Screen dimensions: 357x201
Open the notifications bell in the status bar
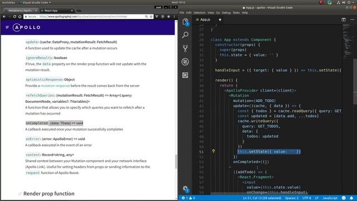[x=351, y=198]
